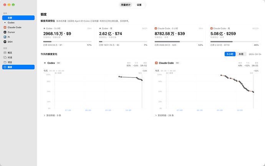The height and width of the screenshot is (166, 265).
Task: Select 全部 in the services list
Action: click(18, 18)
